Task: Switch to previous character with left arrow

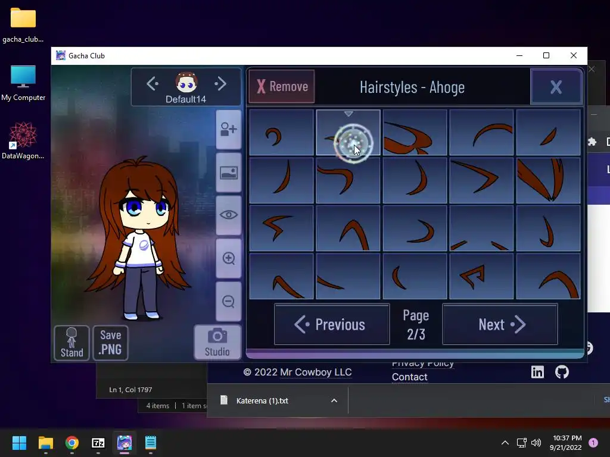Action: coord(152,83)
